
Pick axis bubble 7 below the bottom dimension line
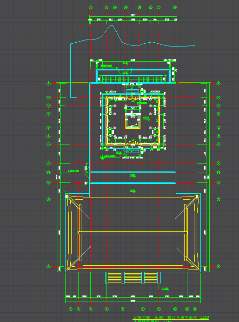coord(159,309)
